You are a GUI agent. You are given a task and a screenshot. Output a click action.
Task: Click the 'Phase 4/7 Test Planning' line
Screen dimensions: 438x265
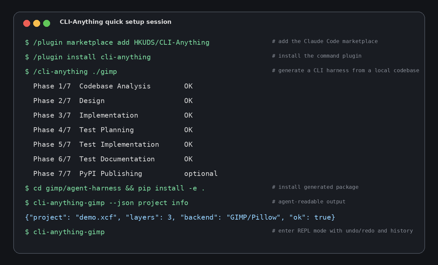coord(84,130)
